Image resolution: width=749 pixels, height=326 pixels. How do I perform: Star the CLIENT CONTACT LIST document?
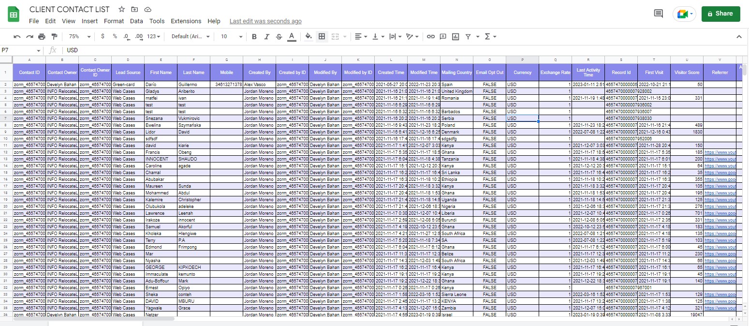[122, 9]
